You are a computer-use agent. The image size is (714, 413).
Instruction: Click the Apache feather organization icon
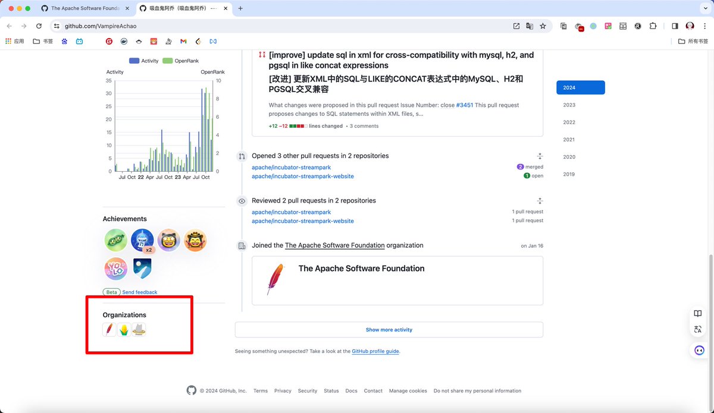109,329
